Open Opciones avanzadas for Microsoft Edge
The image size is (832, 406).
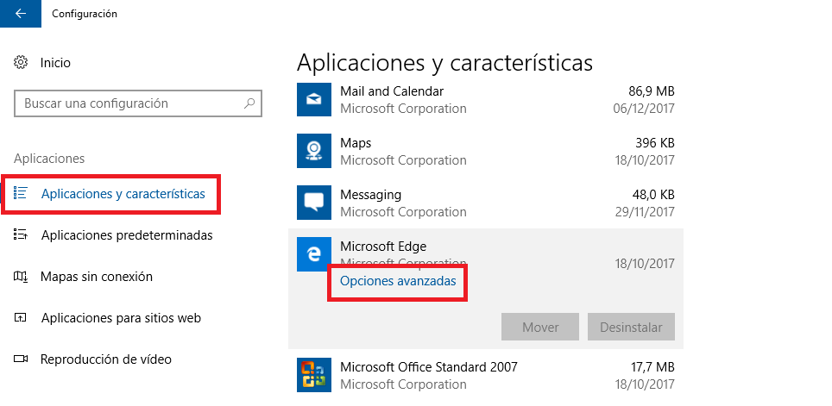point(398,281)
